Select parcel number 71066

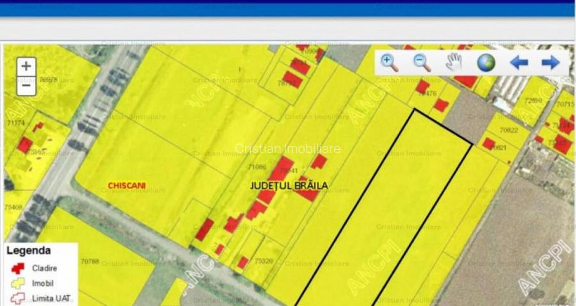click(x=256, y=167)
